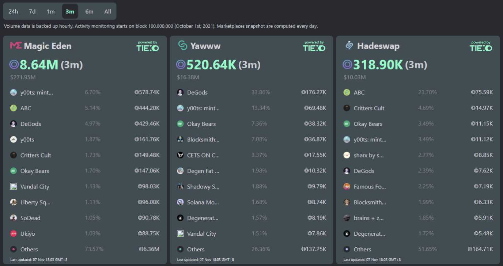Click DeGods avatar icon in Yawww list
The width and height of the screenshot is (503, 266).
pos(180,92)
